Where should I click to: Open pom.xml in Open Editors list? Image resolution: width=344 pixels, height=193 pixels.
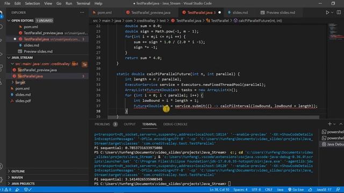coord(31,27)
